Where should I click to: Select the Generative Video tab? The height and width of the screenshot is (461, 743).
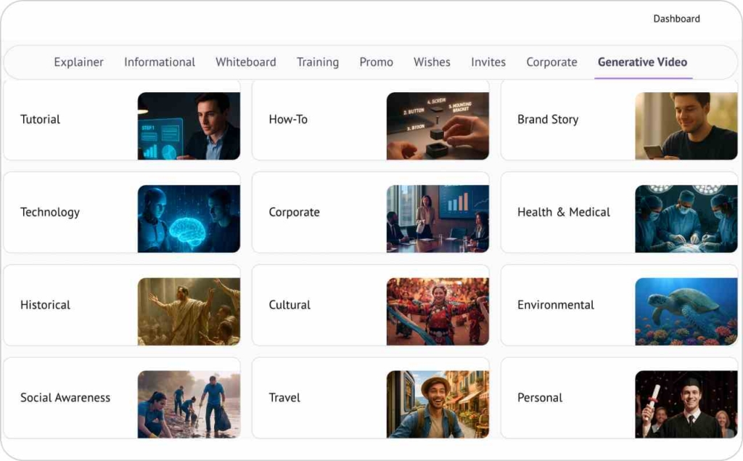click(642, 62)
